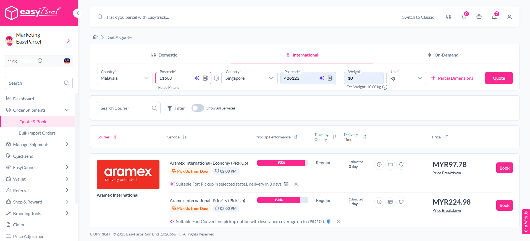
Task: Click the pink Quote button
Action: [x=498, y=78]
